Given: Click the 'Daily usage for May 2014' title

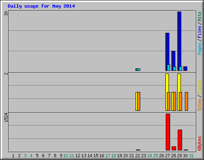Looking at the screenshot, I should coord(41,6).
